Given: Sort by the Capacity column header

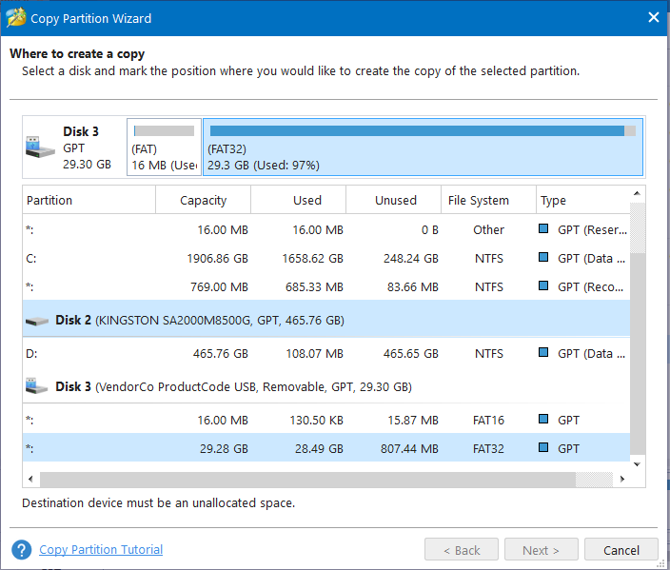Looking at the screenshot, I should pos(204,201).
